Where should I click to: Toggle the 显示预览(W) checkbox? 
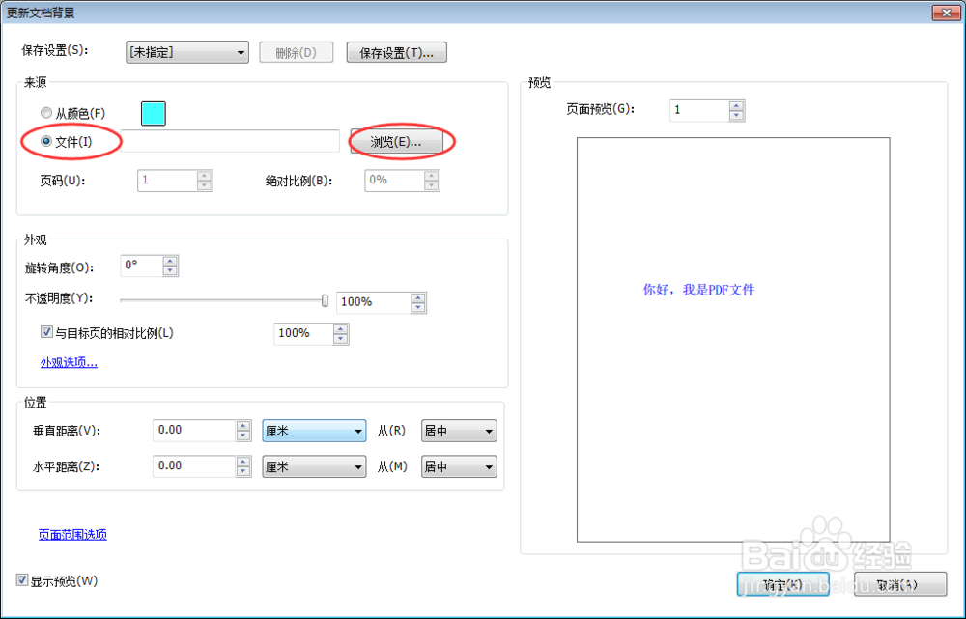click(x=22, y=580)
